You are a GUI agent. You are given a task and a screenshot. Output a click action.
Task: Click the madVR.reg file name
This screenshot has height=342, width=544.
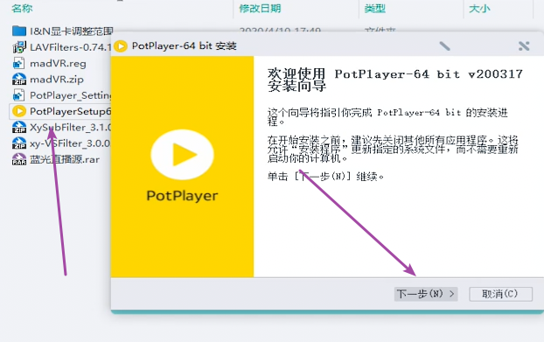click(58, 64)
